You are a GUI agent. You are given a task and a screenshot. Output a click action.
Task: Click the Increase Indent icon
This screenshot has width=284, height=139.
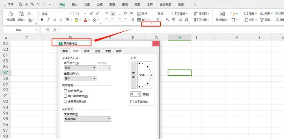(132, 14)
